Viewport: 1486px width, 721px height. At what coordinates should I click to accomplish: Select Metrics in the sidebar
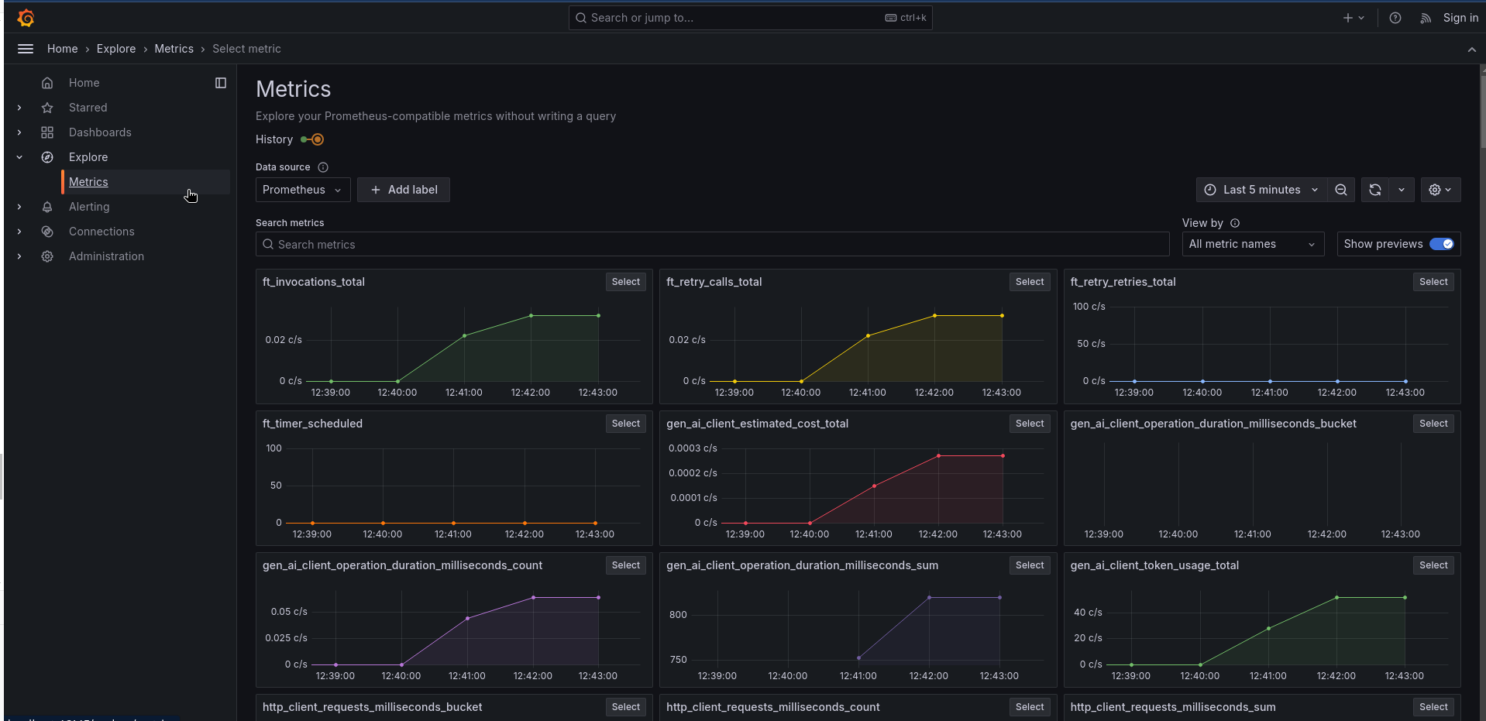point(88,182)
